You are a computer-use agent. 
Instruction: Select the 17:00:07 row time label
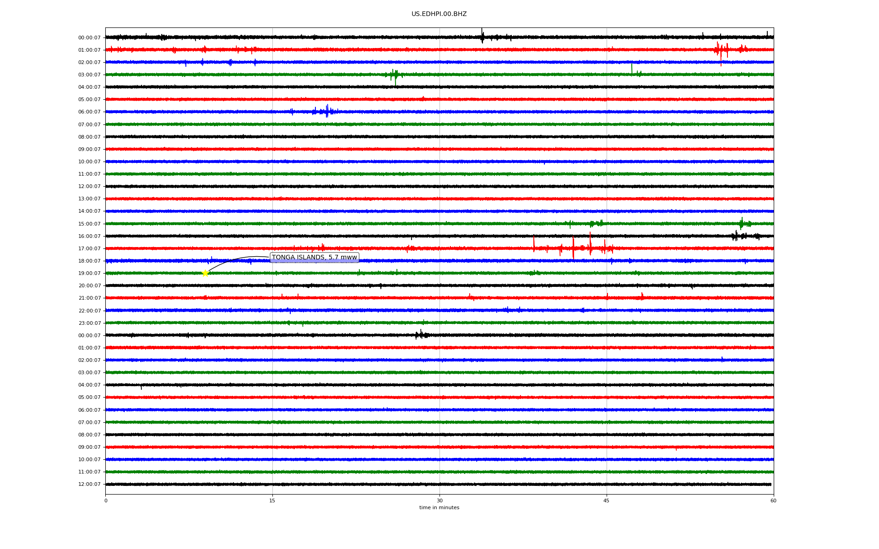89,249
